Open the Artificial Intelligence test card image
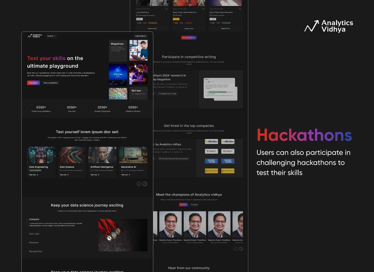The height and width of the screenshot is (272, 374). click(103, 155)
